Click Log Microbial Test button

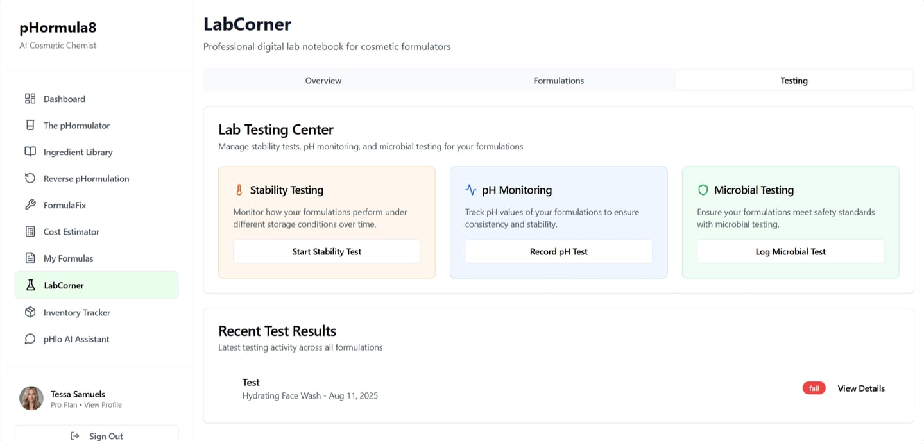[x=791, y=251]
